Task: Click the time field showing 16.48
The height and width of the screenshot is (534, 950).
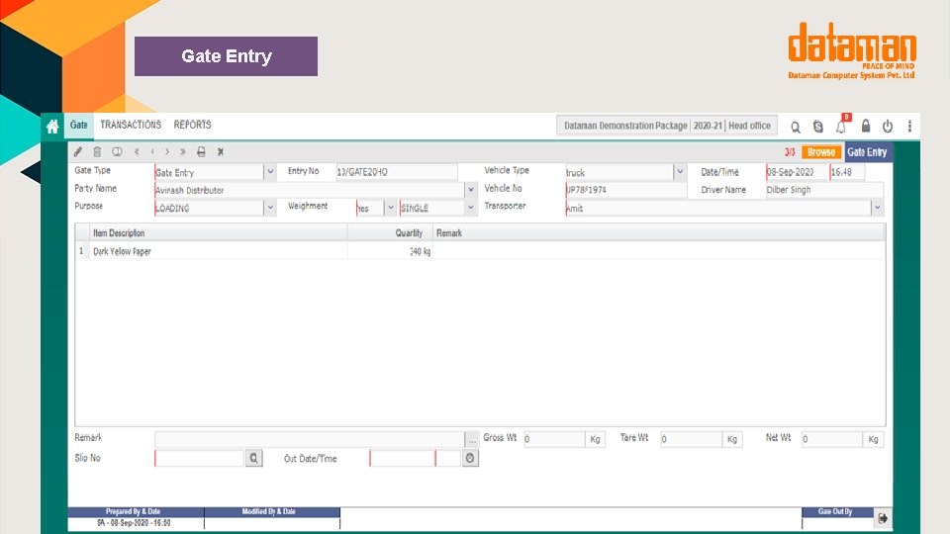Action: point(847,172)
